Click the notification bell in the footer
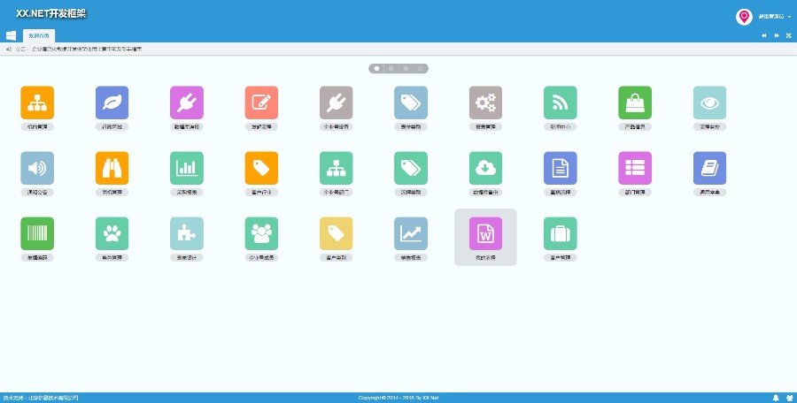Screen dimensions: 797x403 click(x=776, y=398)
